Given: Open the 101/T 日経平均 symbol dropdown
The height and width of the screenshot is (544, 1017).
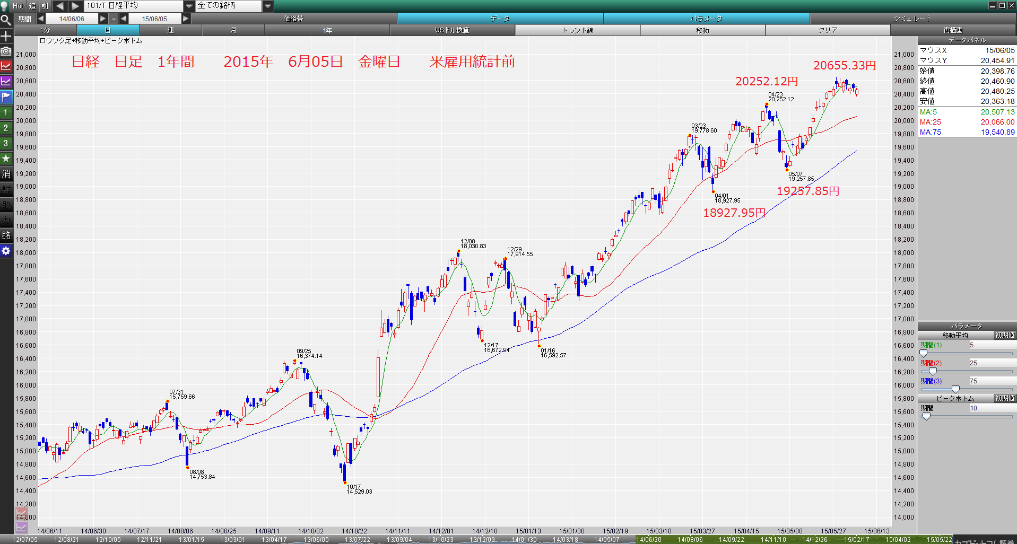Looking at the screenshot, I should (189, 6).
